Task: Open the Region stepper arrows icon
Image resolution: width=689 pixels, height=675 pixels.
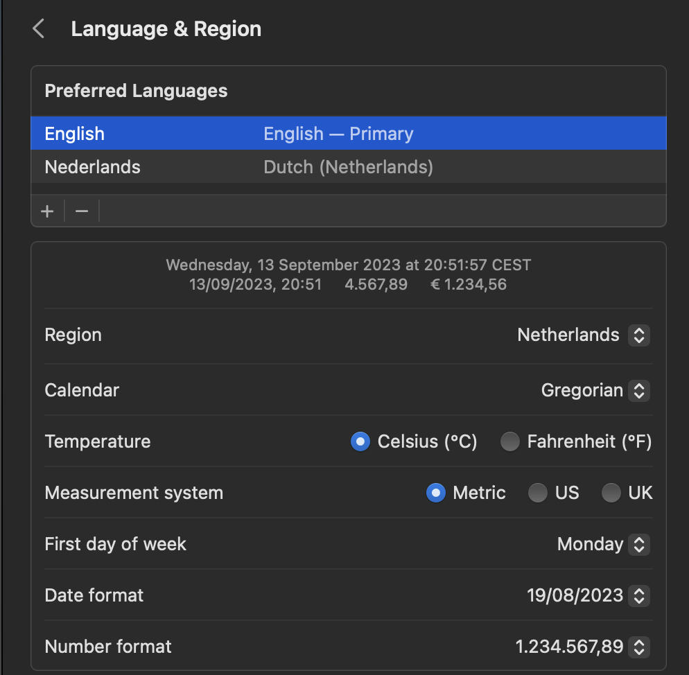Action: 639,335
